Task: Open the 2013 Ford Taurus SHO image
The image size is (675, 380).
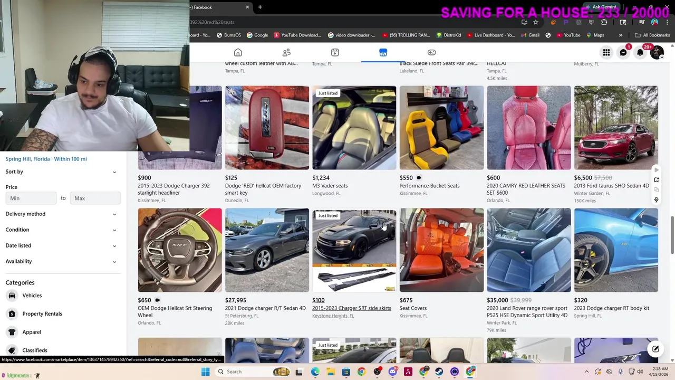Action: coord(616,128)
